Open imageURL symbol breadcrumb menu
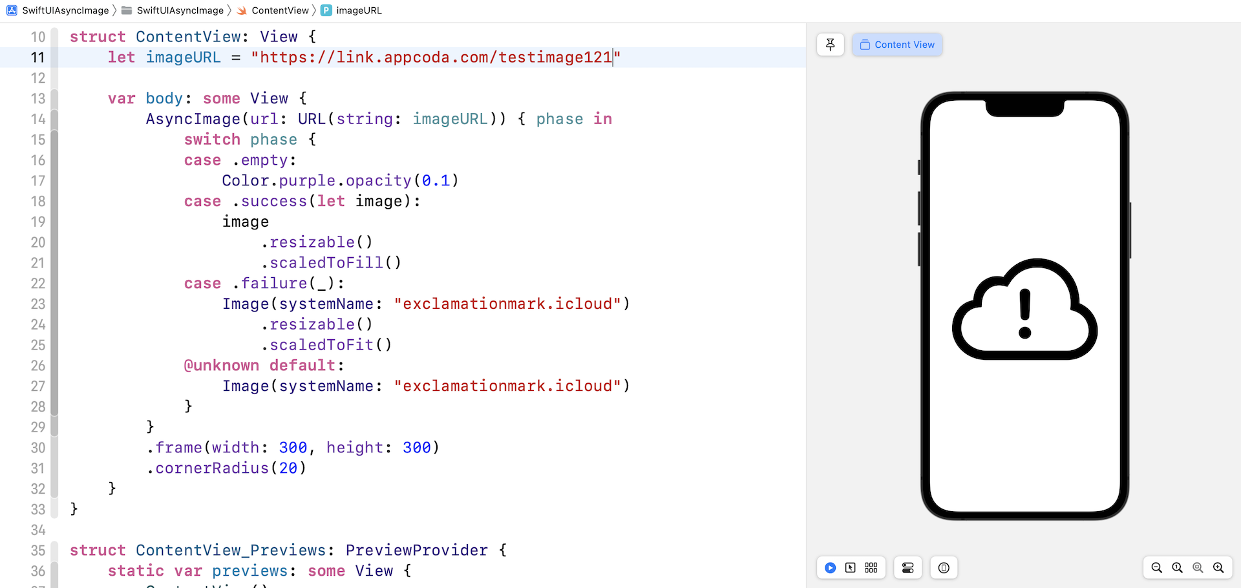This screenshot has height=588, width=1241. tap(359, 10)
